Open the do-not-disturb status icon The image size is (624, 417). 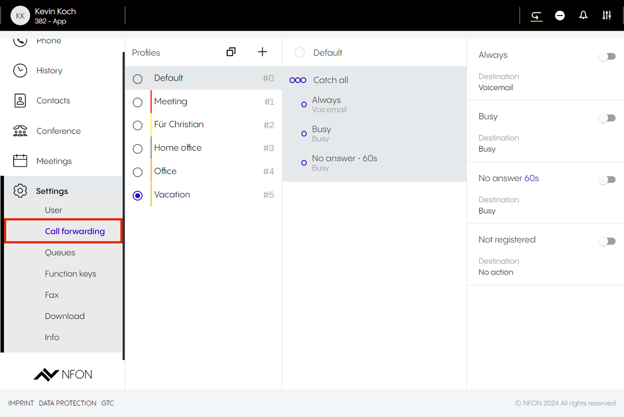click(x=560, y=15)
